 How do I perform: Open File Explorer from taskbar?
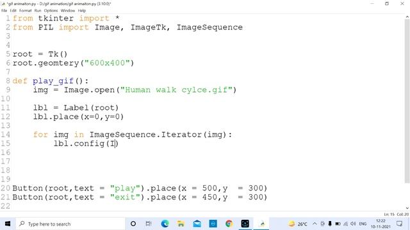pos(181,224)
